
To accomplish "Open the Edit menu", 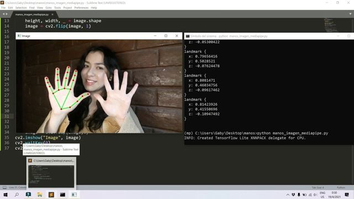I will pos(11,8).
